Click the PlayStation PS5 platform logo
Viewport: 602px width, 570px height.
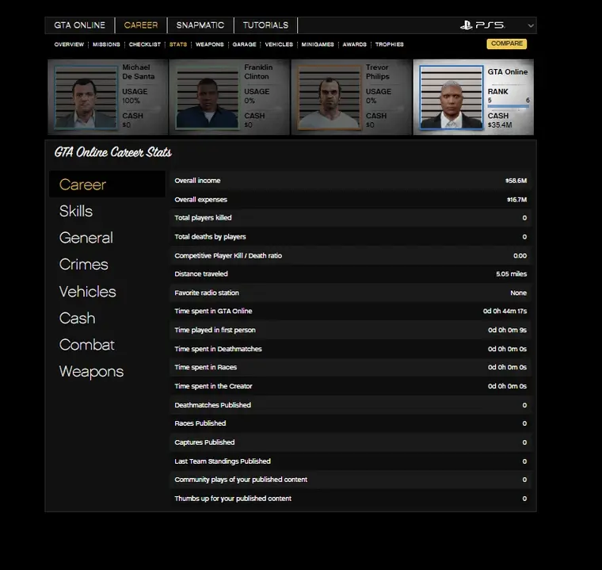[482, 25]
